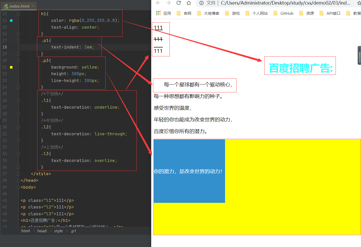Click text-decoration: underline on line 27
This screenshot has width=361, height=247.
[x=85, y=107]
